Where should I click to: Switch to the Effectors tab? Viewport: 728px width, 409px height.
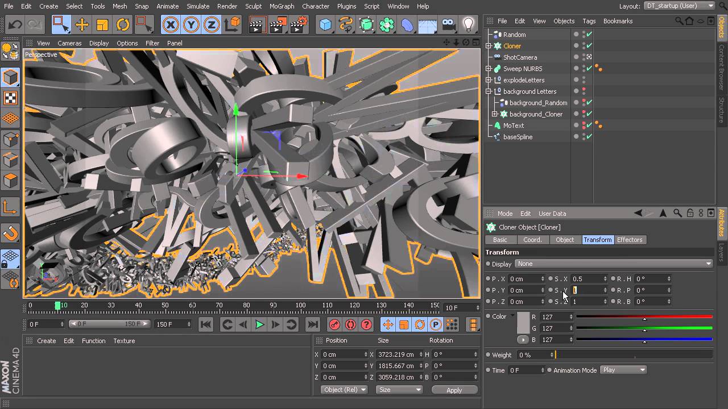pyautogui.click(x=630, y=240)
